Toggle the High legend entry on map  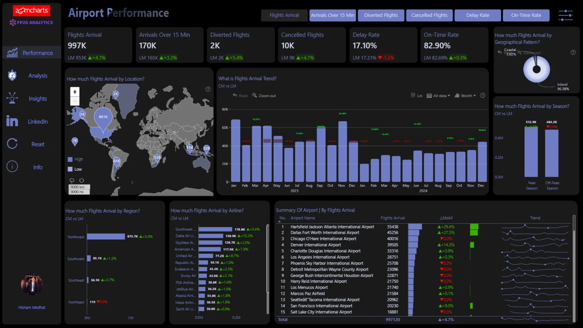tap(75, 159)
